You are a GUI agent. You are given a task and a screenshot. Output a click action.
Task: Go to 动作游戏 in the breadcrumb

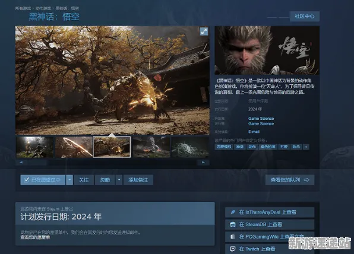pyautogui.click(x=43, y=8)
